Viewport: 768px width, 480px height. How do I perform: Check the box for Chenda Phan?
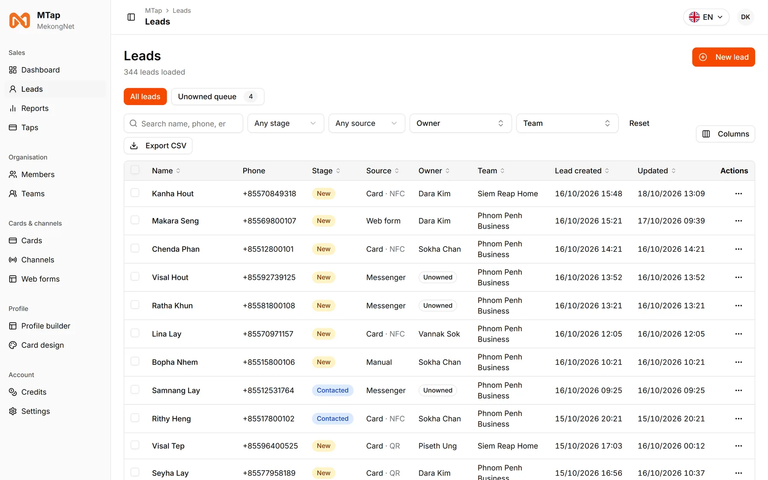135,248
